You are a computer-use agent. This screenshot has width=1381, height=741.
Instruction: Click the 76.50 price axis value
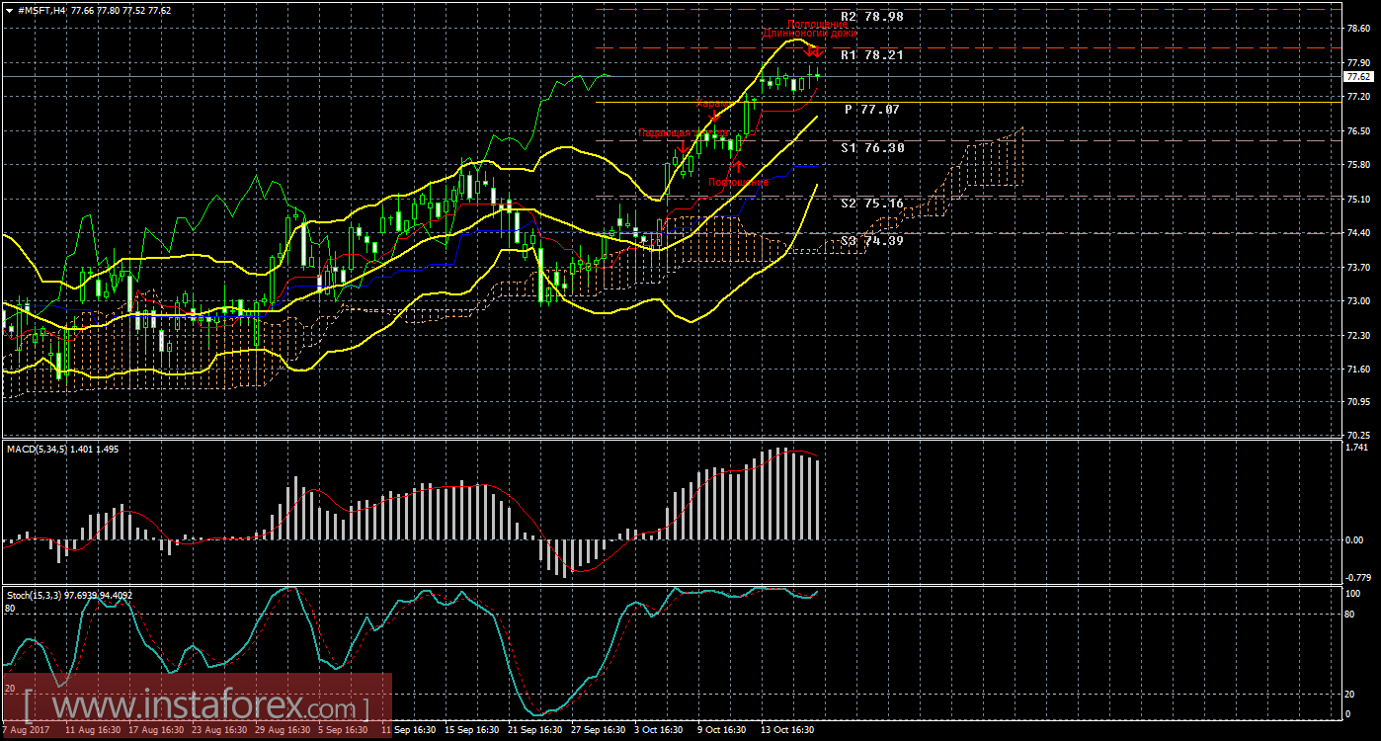(x=1359, y=130)
